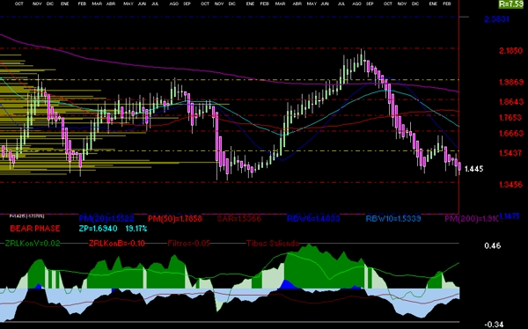Select the SAR=1.5366 indicator value
The image size is (528, 329).
click(239, 219)
